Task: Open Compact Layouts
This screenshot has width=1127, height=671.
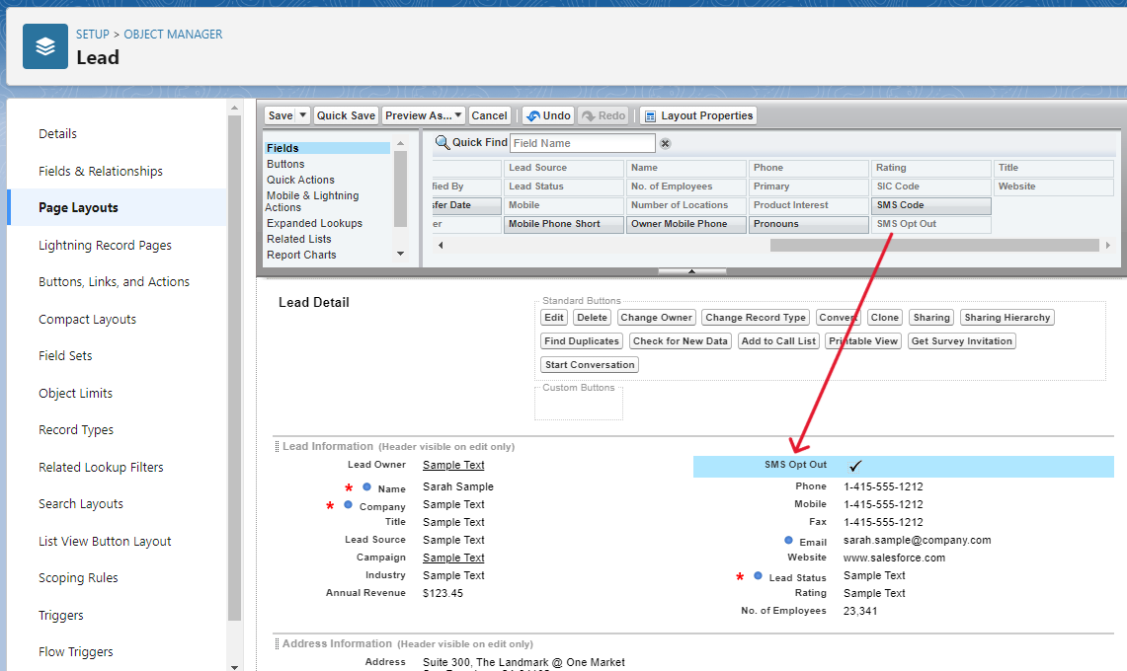Action: [x=87, y=319]
